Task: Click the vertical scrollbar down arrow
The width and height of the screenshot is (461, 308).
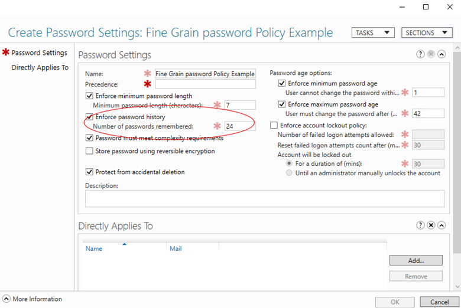Action: point(457,286)
